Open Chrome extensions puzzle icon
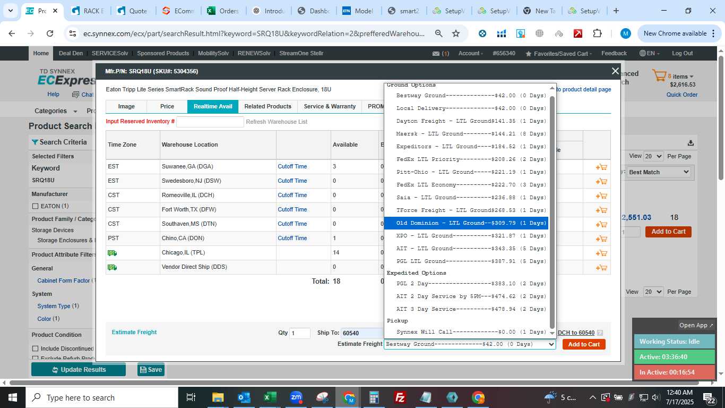 pos(597,33)
